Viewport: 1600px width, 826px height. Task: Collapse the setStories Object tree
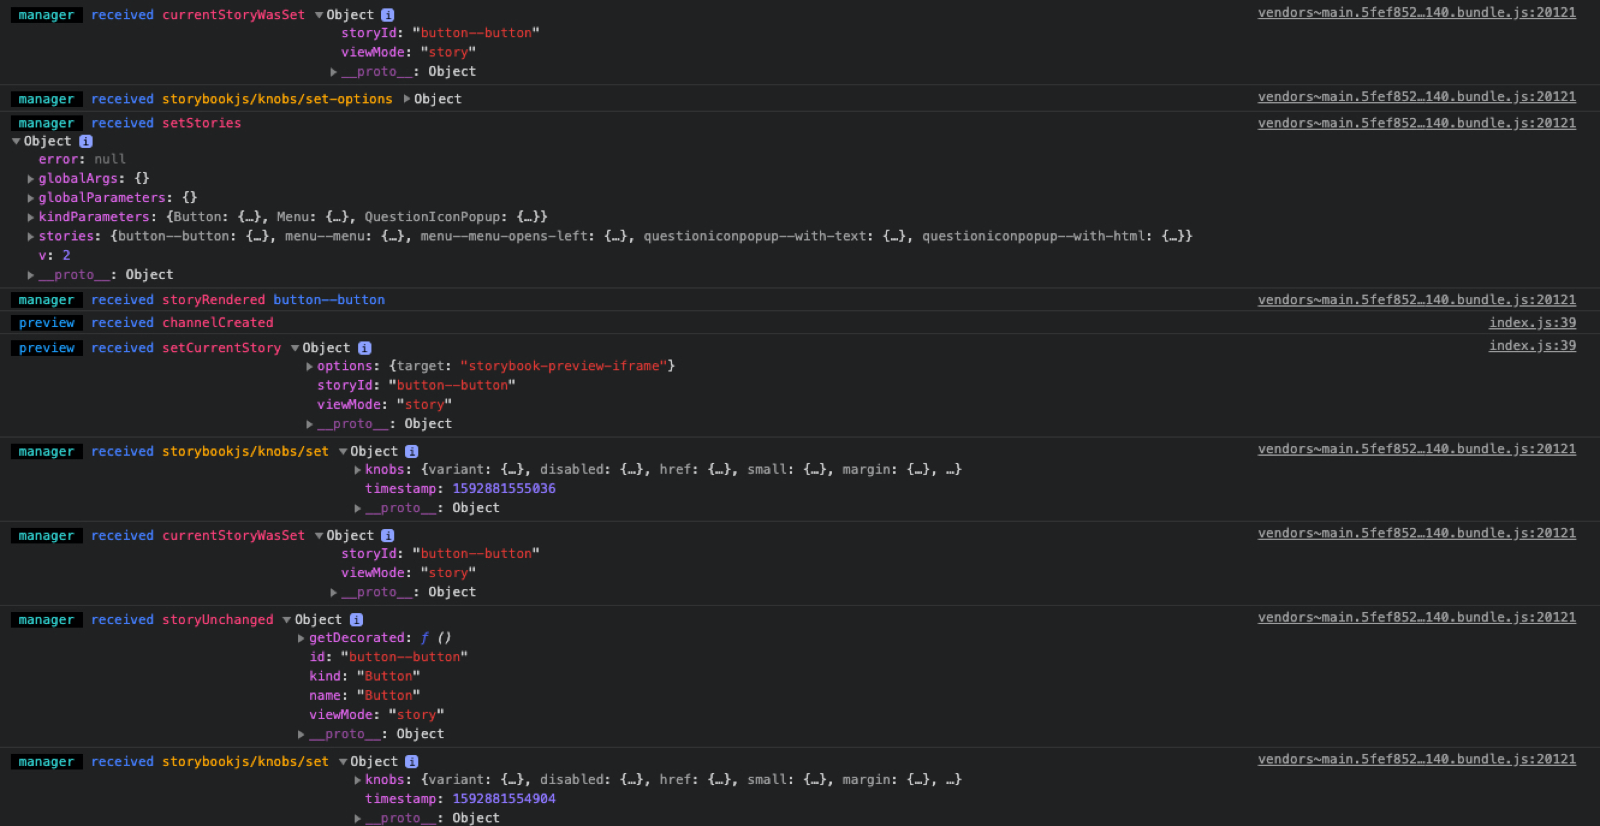pos(16,141)
